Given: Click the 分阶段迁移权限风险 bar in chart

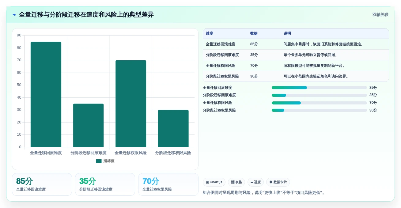Looking at the screenshot, I should (x=173, y=128).
